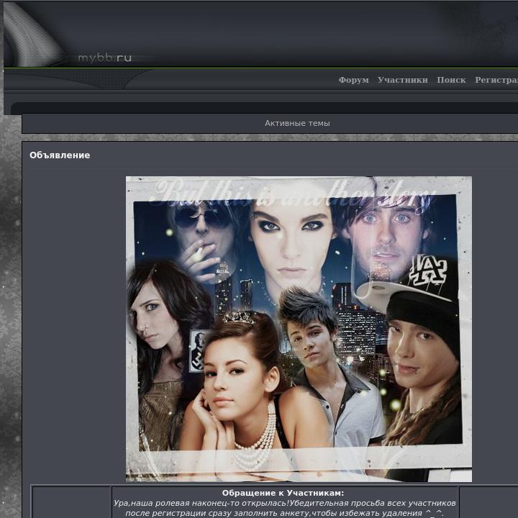
Task: Open the Активные темы link
Action: click(297, 123)
